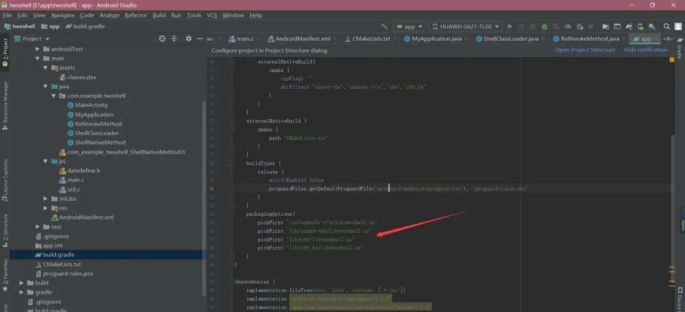Click the Open Project Structure link
Image resolution: width=685 pixels, height=312 pixels.
(584, 50)
